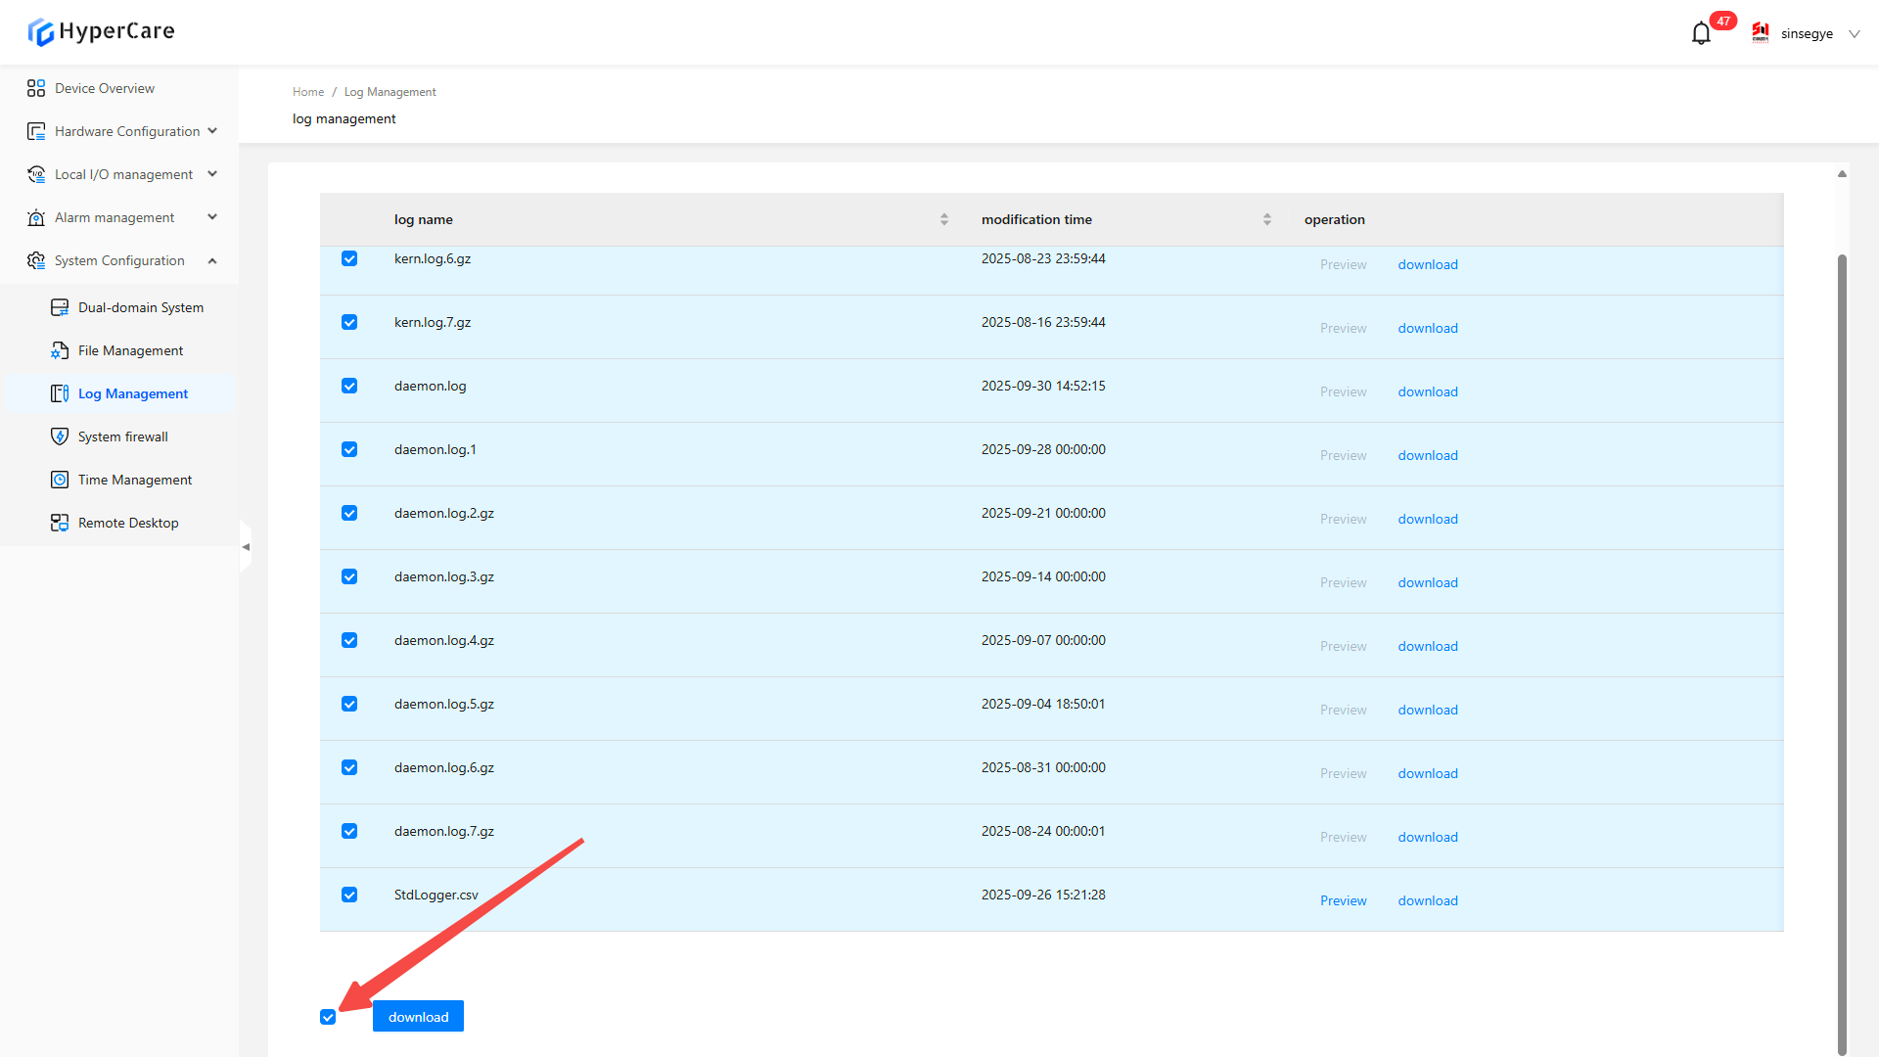
Task: Click the Dual-domain System icon
Action: (60, 307)
